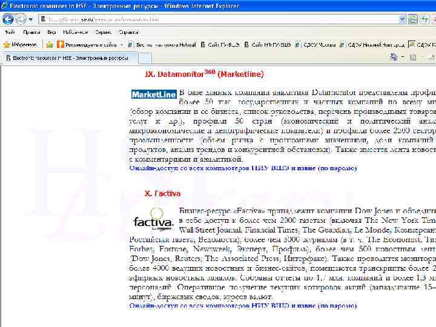This screenshot has height=327, width=436.
Task: Click the icon beside СДОУ Москва favorite
Action: [298, 44]
